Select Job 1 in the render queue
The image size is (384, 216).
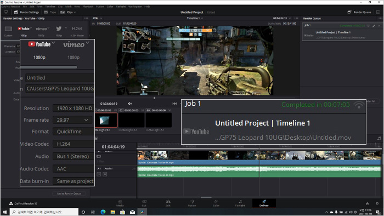click(342, 32)
